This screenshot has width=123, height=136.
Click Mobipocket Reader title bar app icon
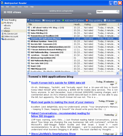click(2, 3)
